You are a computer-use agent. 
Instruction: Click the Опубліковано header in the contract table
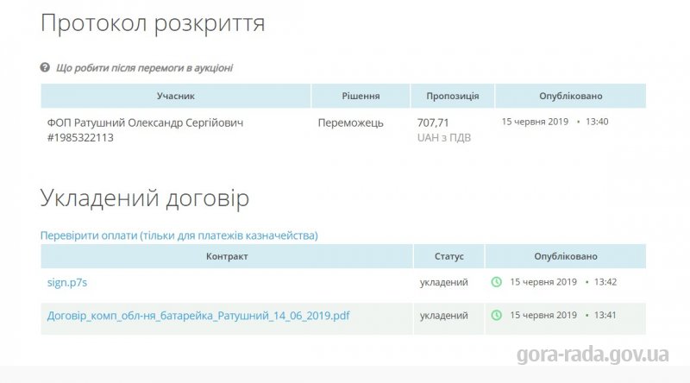[x=566, y=256]
